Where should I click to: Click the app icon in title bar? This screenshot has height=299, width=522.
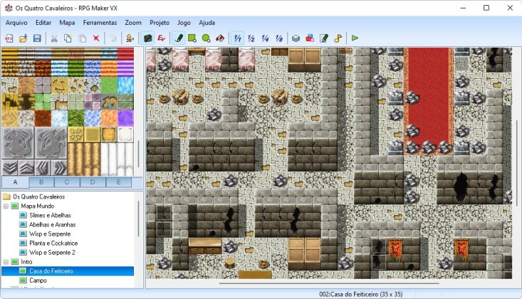click(9, 8)
